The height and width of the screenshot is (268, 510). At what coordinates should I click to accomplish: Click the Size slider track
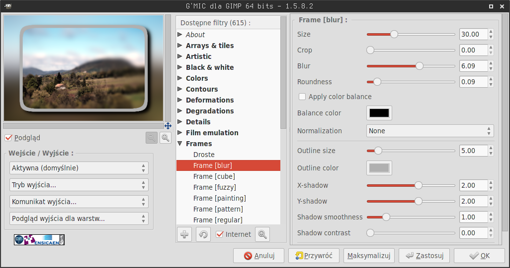pos(411,34)
